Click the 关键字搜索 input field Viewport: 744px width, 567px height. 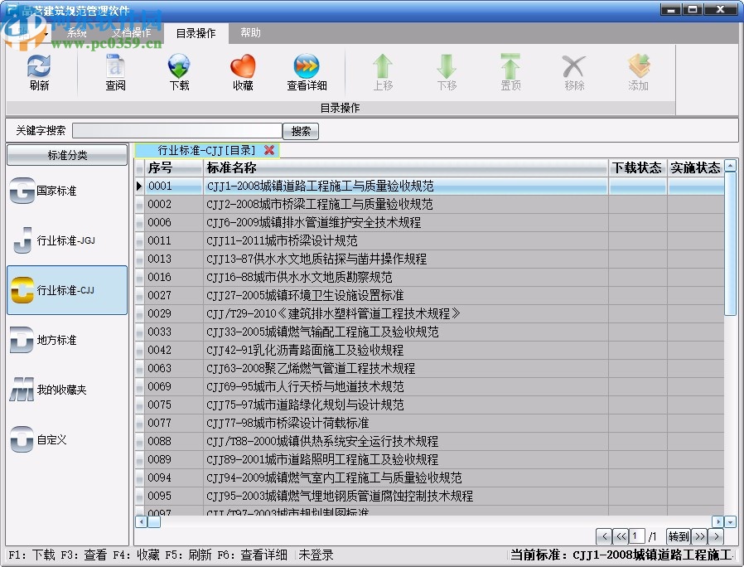click(x=177, y=130)
